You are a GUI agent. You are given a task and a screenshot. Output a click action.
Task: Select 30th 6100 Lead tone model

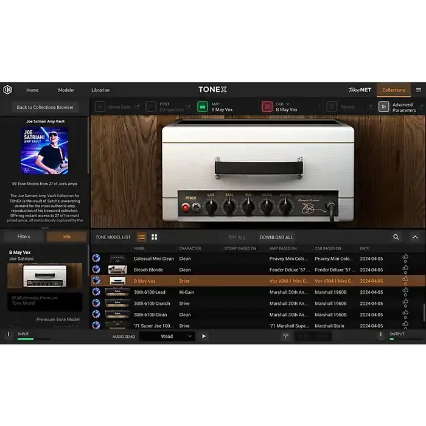(258, 292)
